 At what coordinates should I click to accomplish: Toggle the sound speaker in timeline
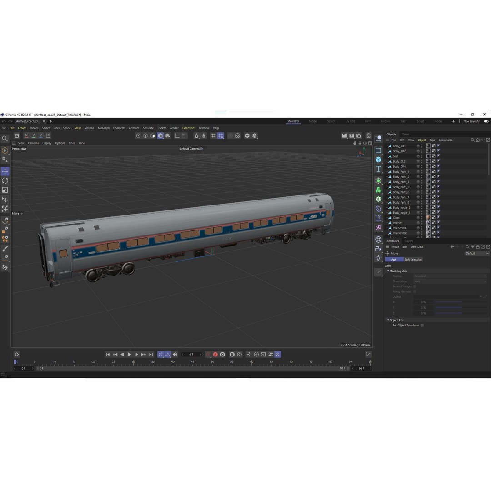tap(175, 355)
